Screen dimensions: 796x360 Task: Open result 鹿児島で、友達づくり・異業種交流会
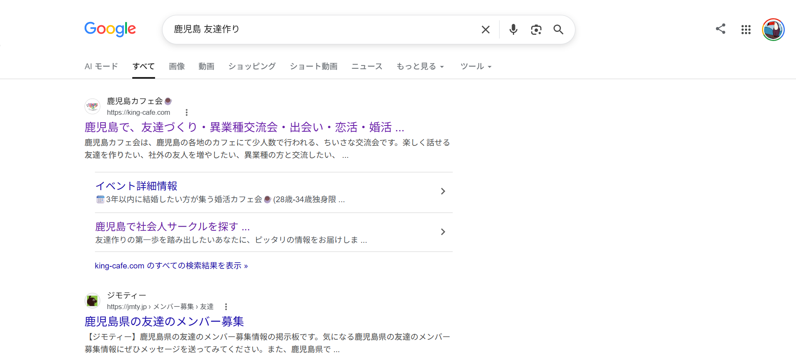[244, 127]
